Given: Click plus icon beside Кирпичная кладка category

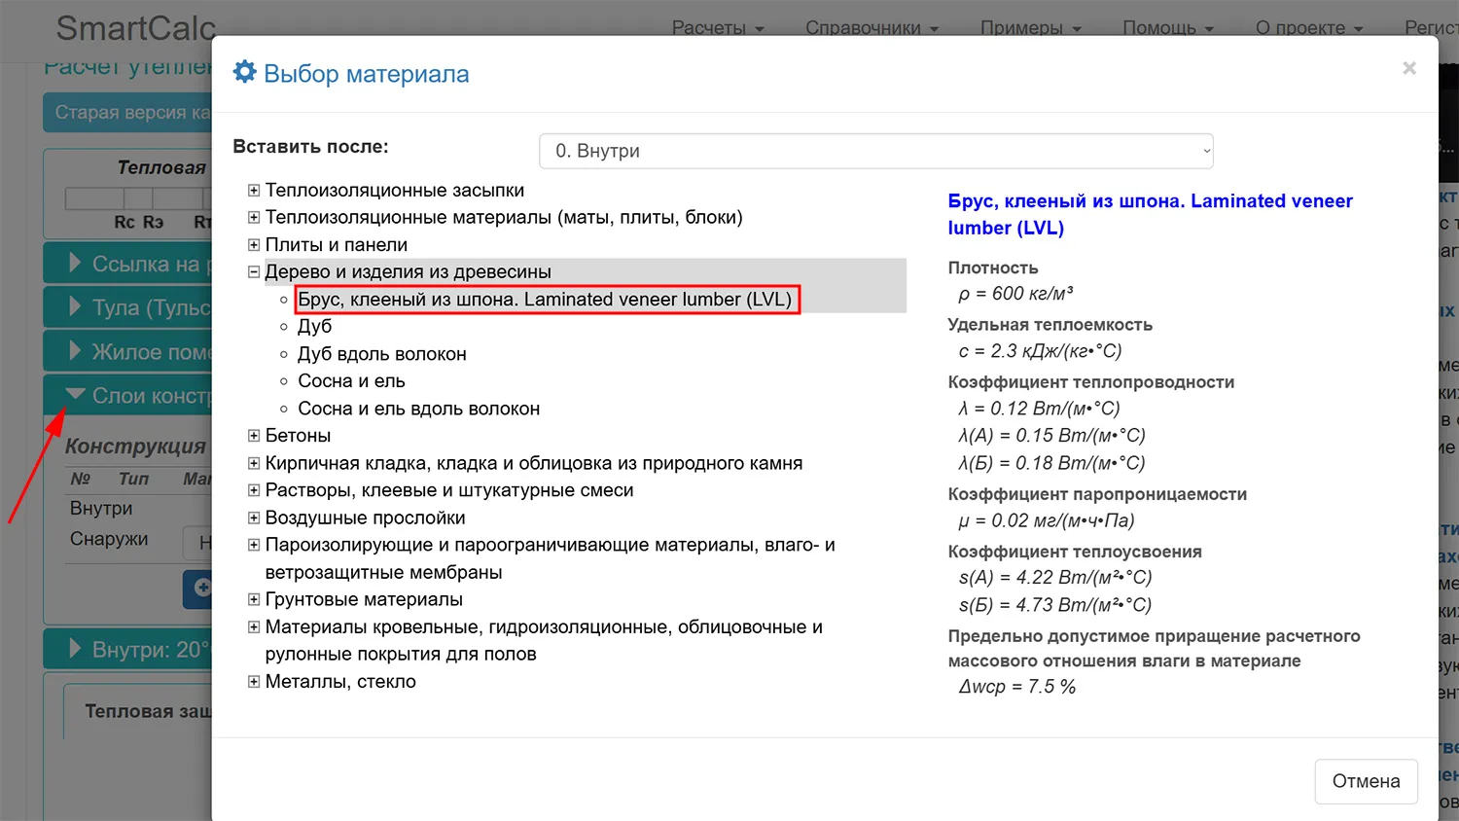Looking at the screenshot, I should point(254,463).
